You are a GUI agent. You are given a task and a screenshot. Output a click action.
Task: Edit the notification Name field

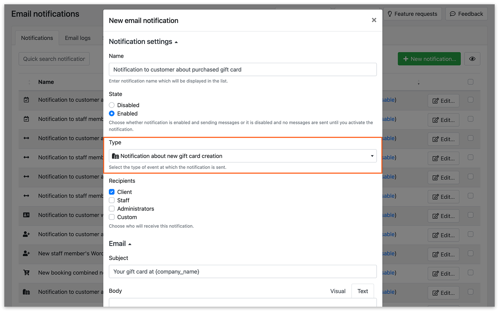pos(243,69)
